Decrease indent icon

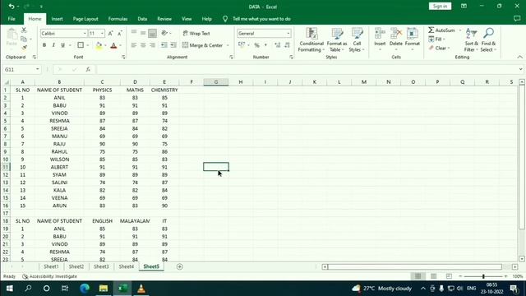164,45
